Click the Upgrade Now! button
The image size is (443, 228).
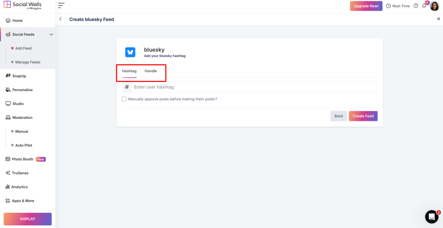pyautogui.click(x=366, y=6)
